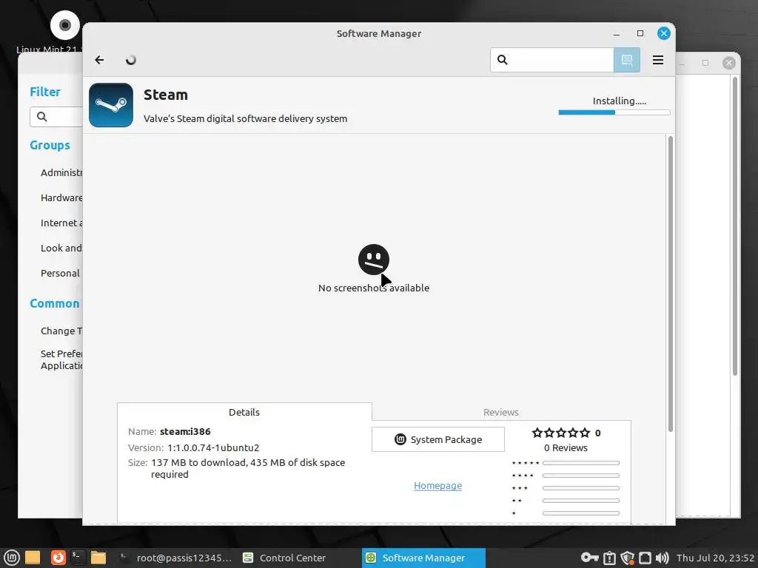Click the 0 Reviews text

(x=566, y=447)
